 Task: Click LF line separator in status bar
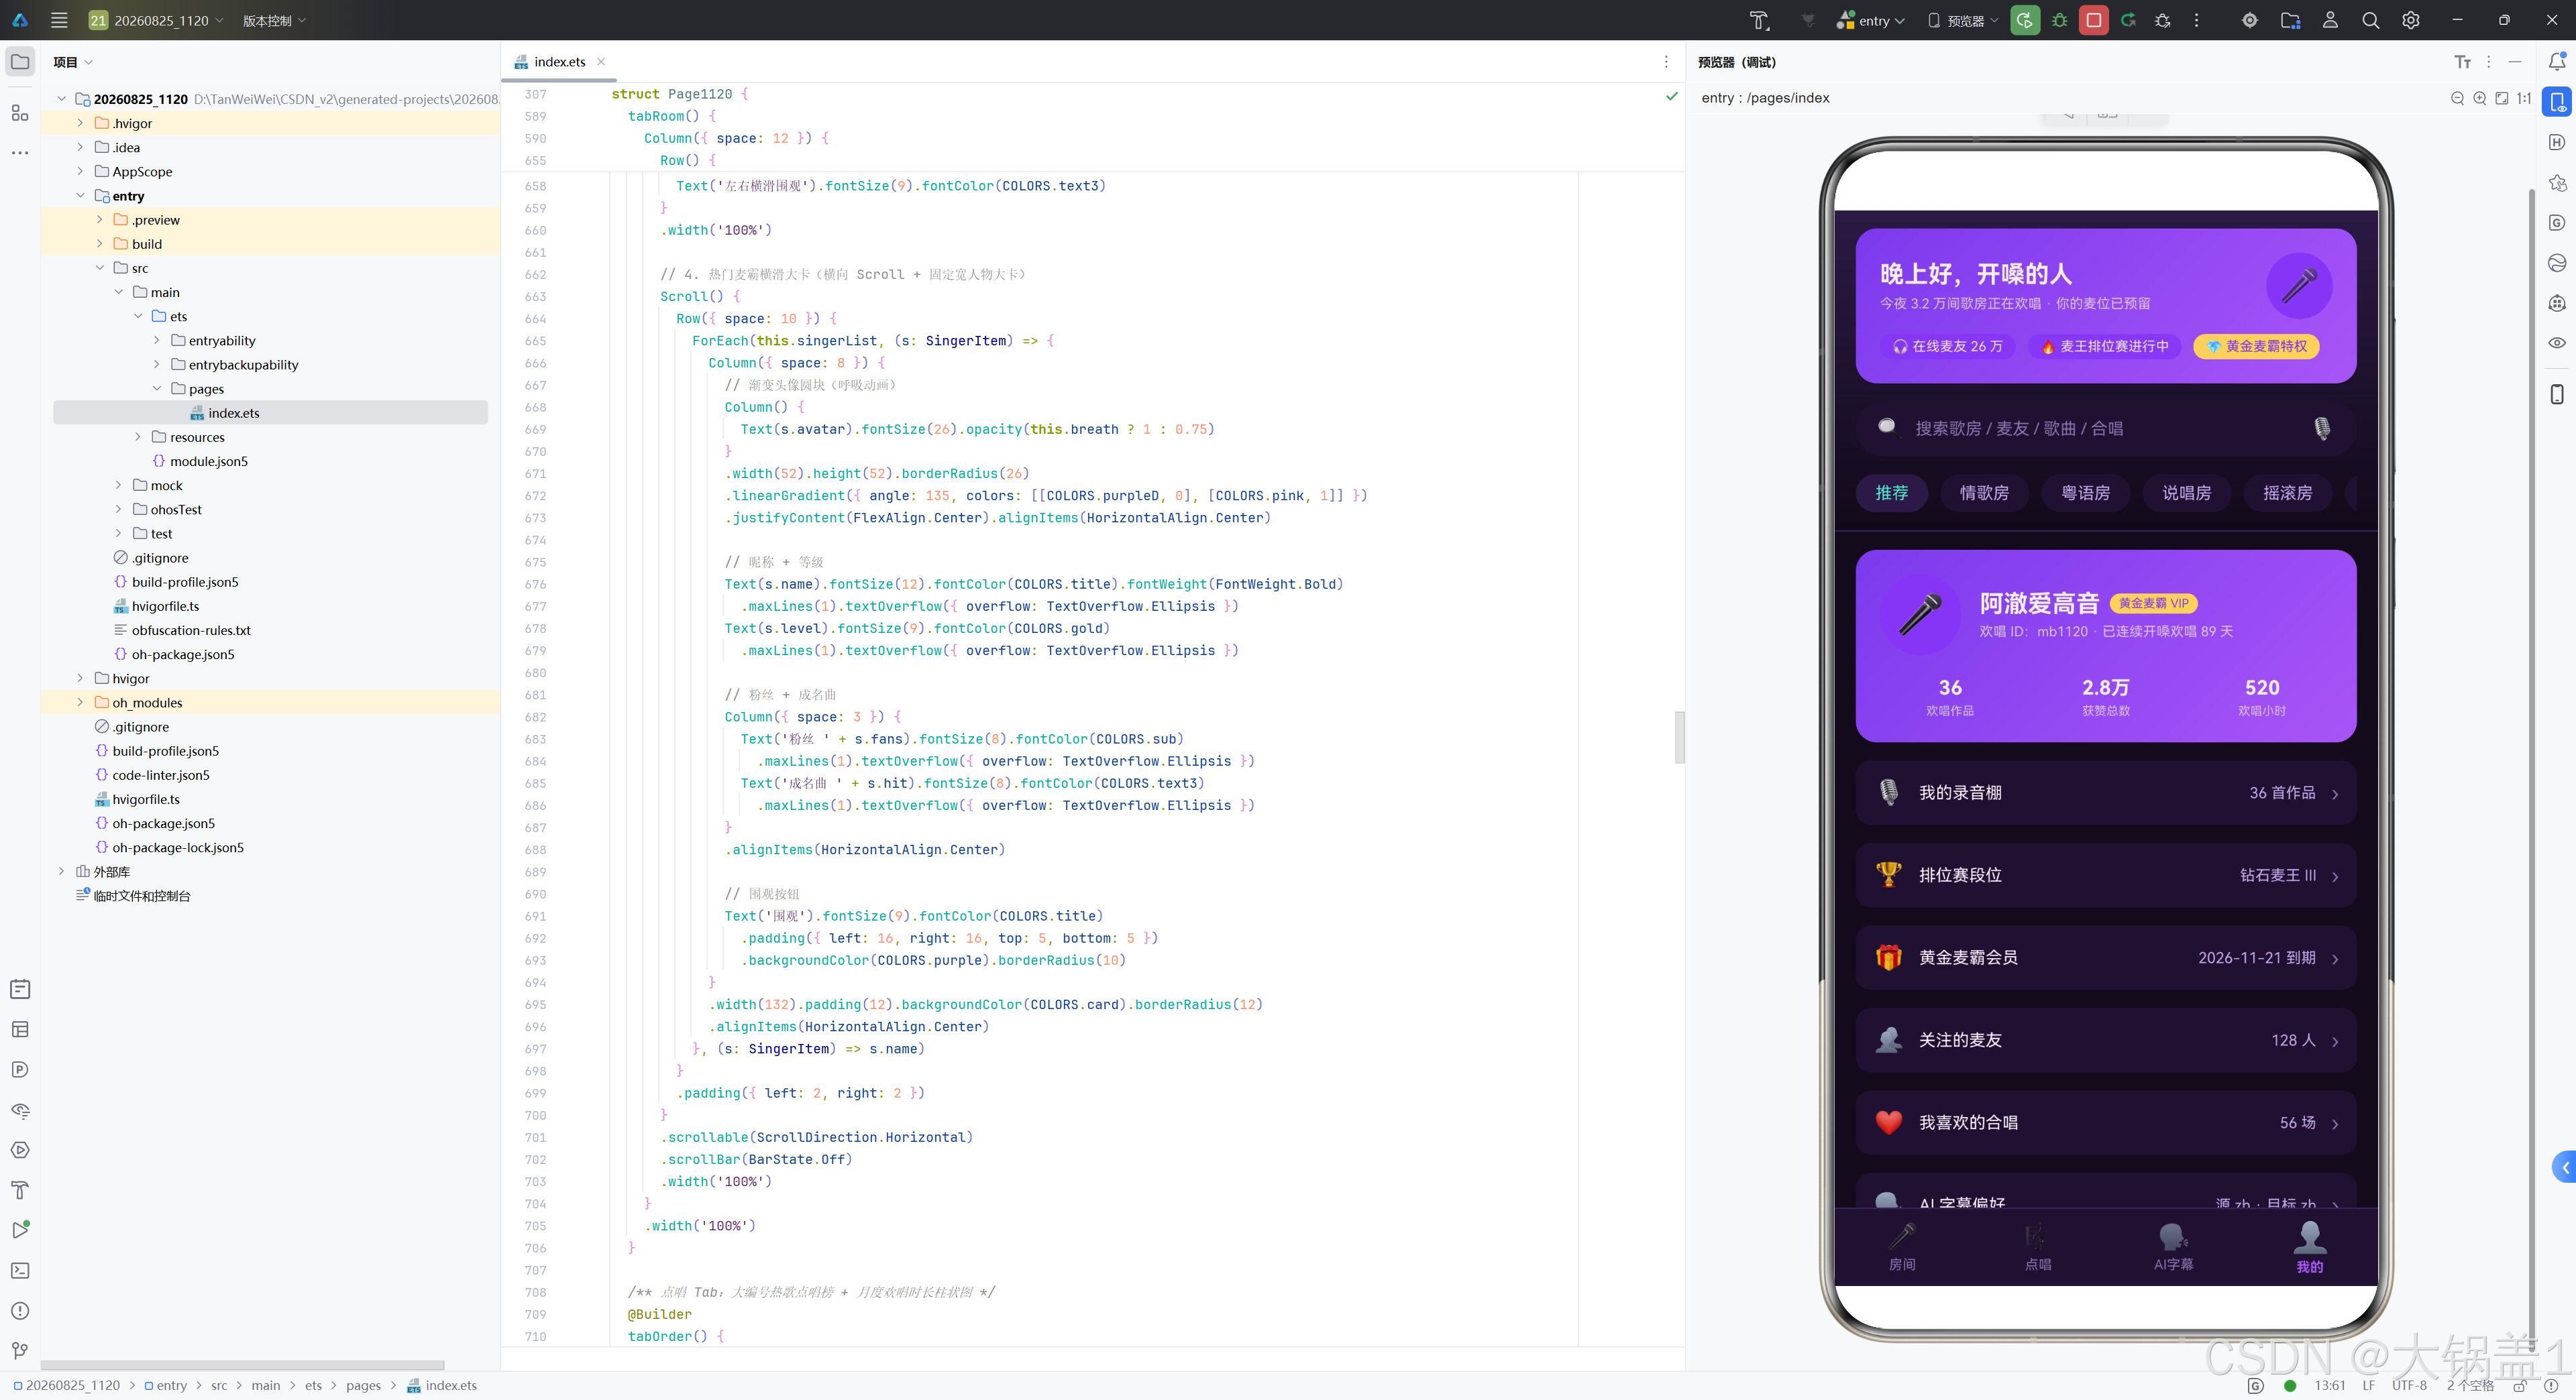point(2368,1385)
